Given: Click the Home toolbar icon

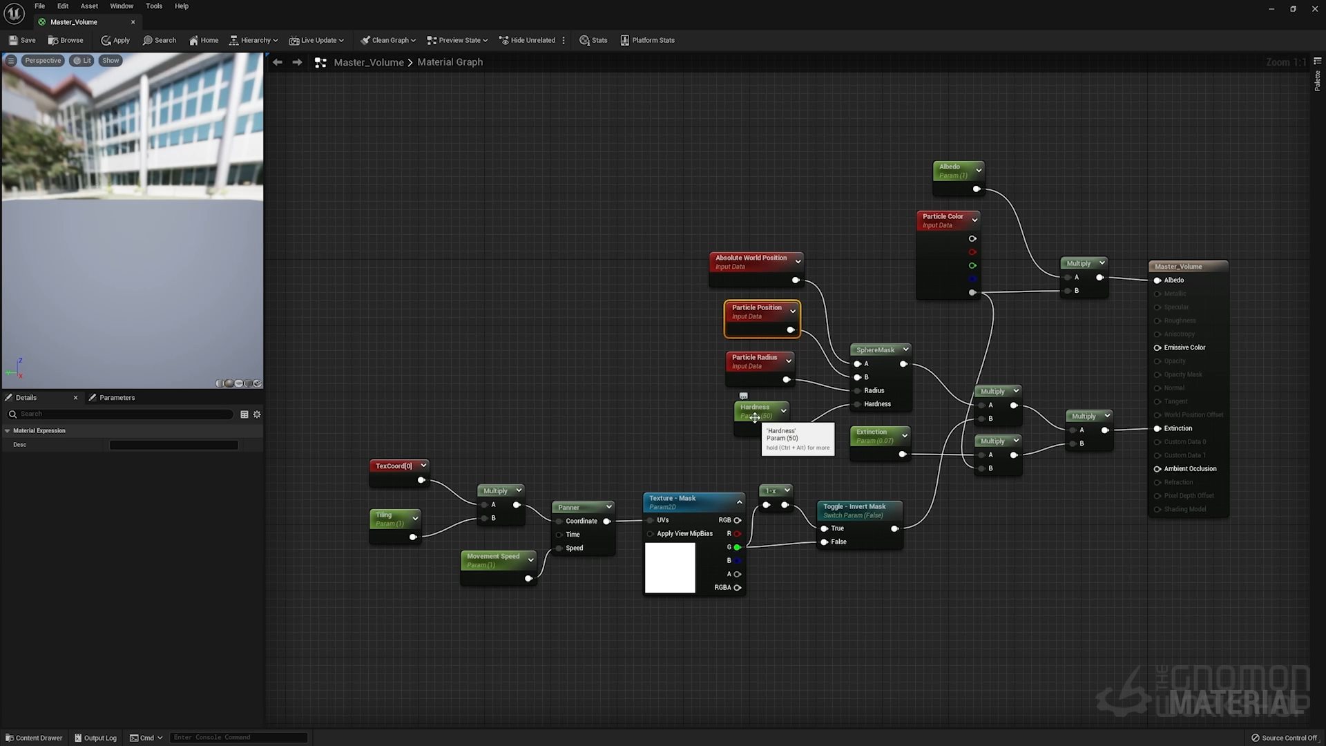Looking at the screenshot, I should (194, 40).
